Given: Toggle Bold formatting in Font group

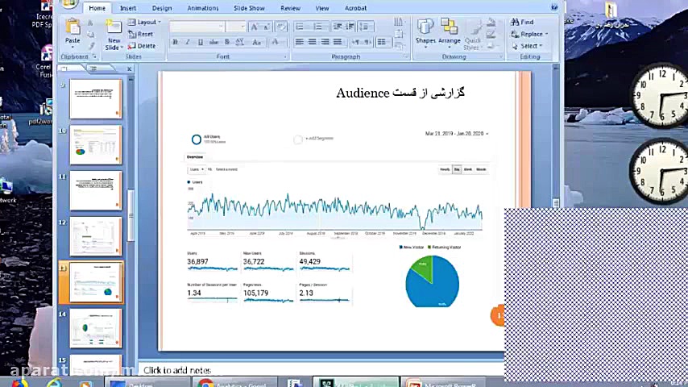Looking at the screenshot, I should pos(175,42).
